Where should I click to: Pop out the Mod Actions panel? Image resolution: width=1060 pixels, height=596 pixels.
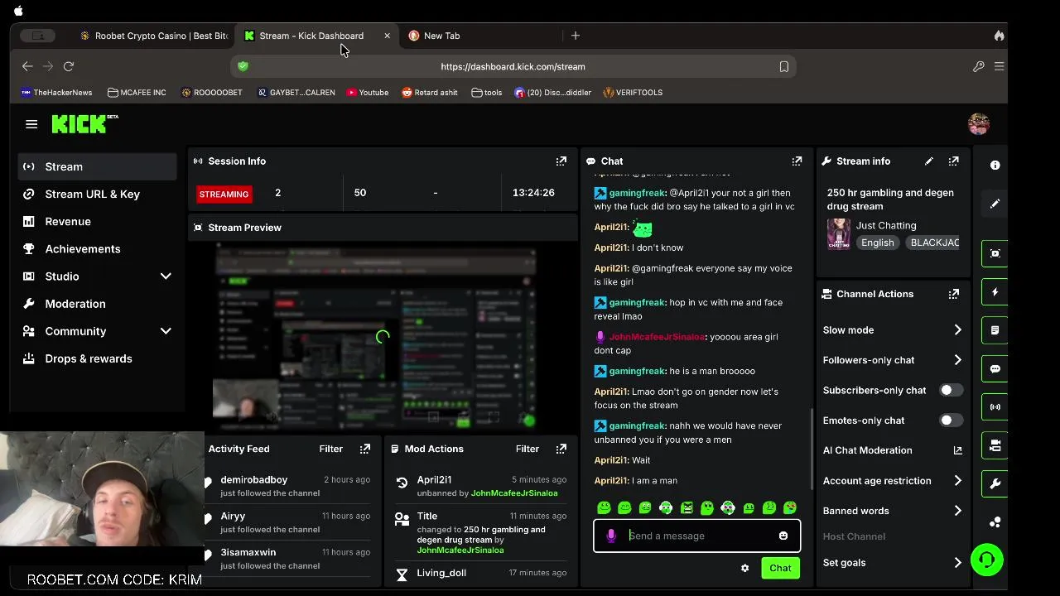(561, 449)
